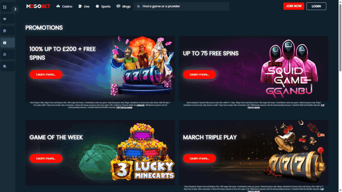The width and height of the screenshot is (342, 192).
Task: Open the dashboard grid icon in sidebar
Action: click(x=5, y=7)
